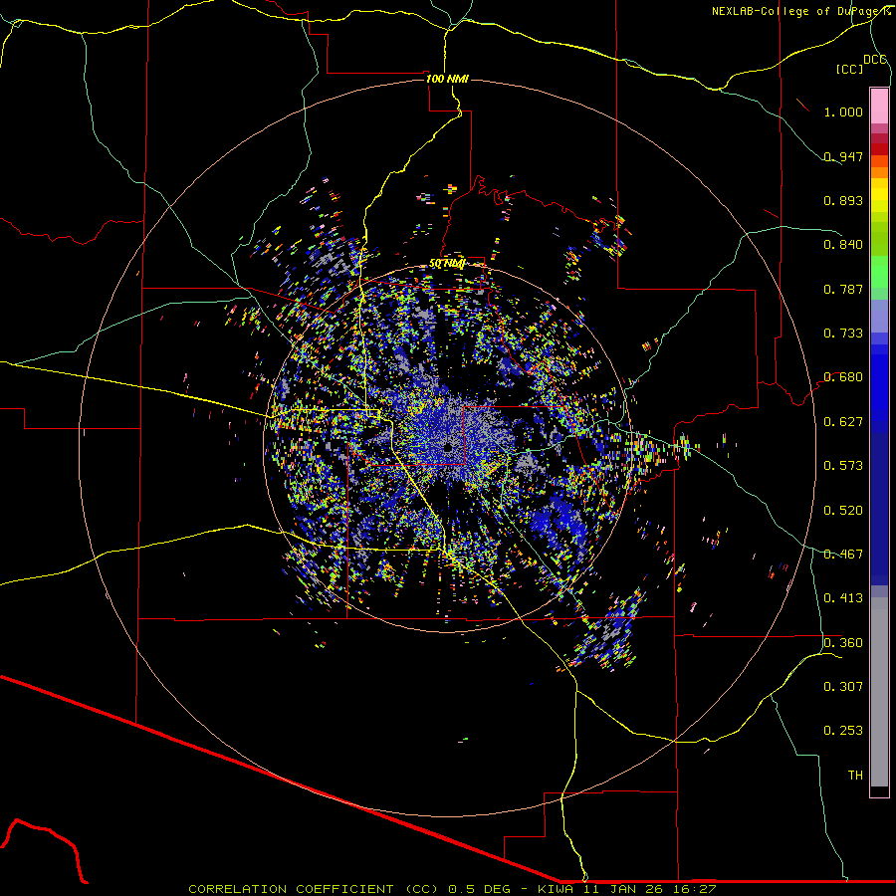
Task: Select the 0.520 scale value
Action: pyautogui.click(x=843, y=511)
